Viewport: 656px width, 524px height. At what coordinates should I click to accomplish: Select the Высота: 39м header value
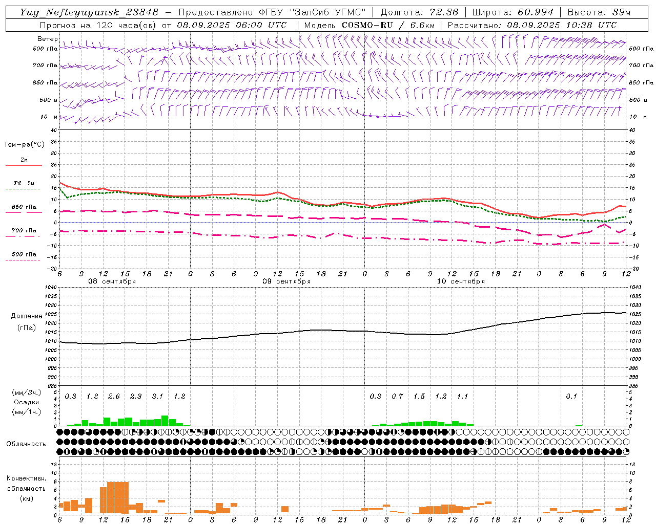[x=599, y=12]
